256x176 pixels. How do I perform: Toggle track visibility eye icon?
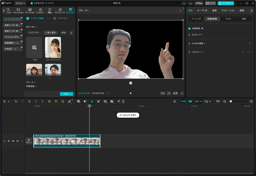(13, 141)
